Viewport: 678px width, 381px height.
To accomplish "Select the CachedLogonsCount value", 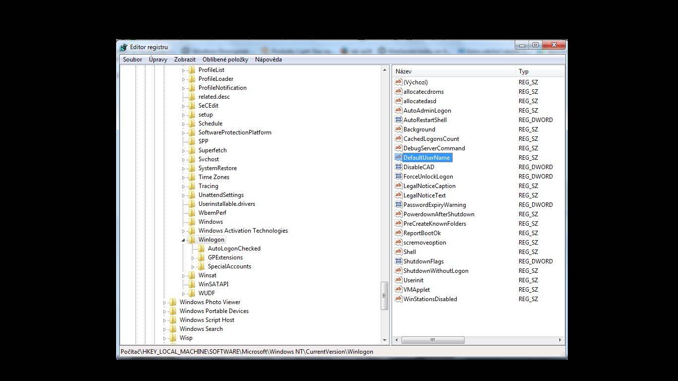I will pos(431,139).
